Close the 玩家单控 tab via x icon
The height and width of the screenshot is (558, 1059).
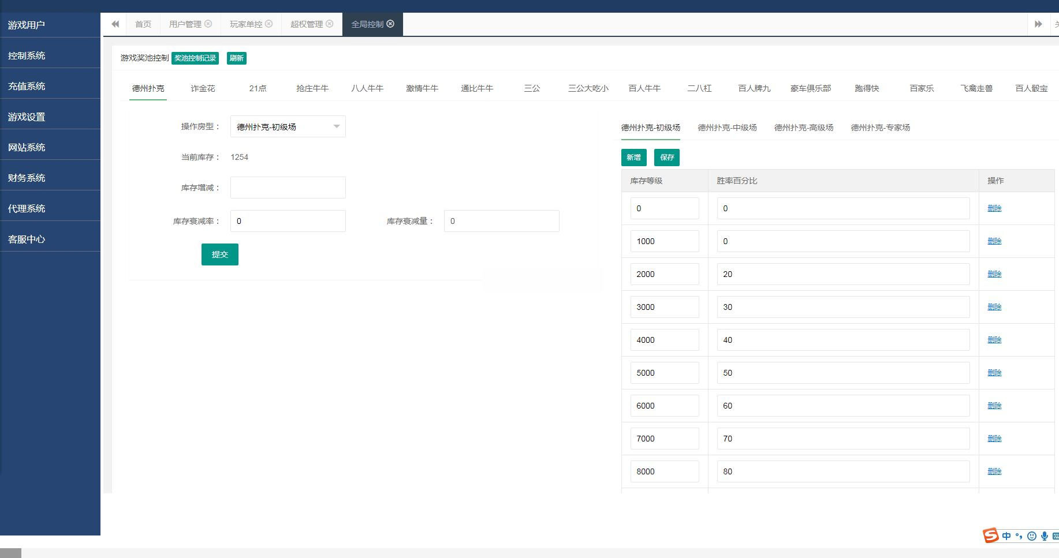coord(269,24)
